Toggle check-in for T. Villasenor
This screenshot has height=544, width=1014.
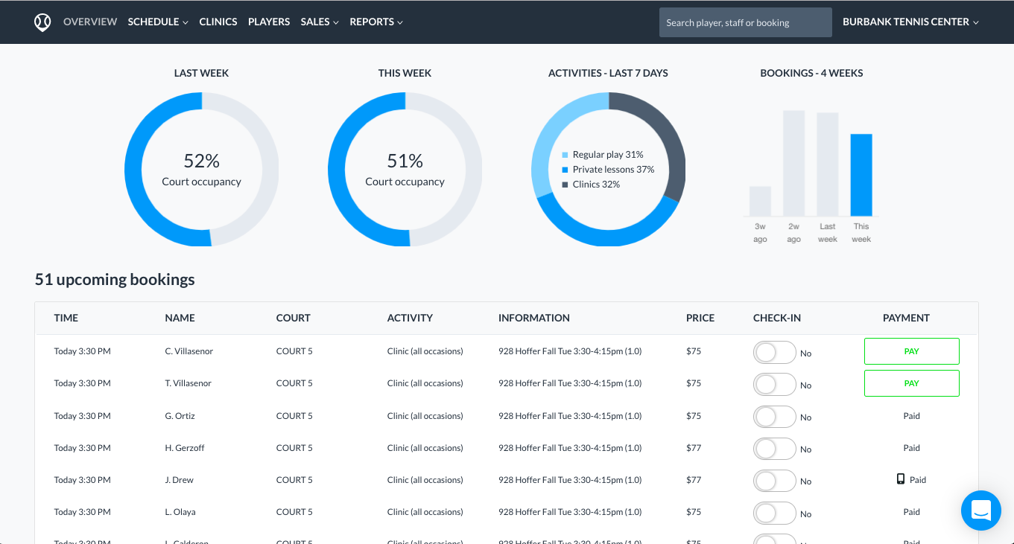(x=775, y=385)
